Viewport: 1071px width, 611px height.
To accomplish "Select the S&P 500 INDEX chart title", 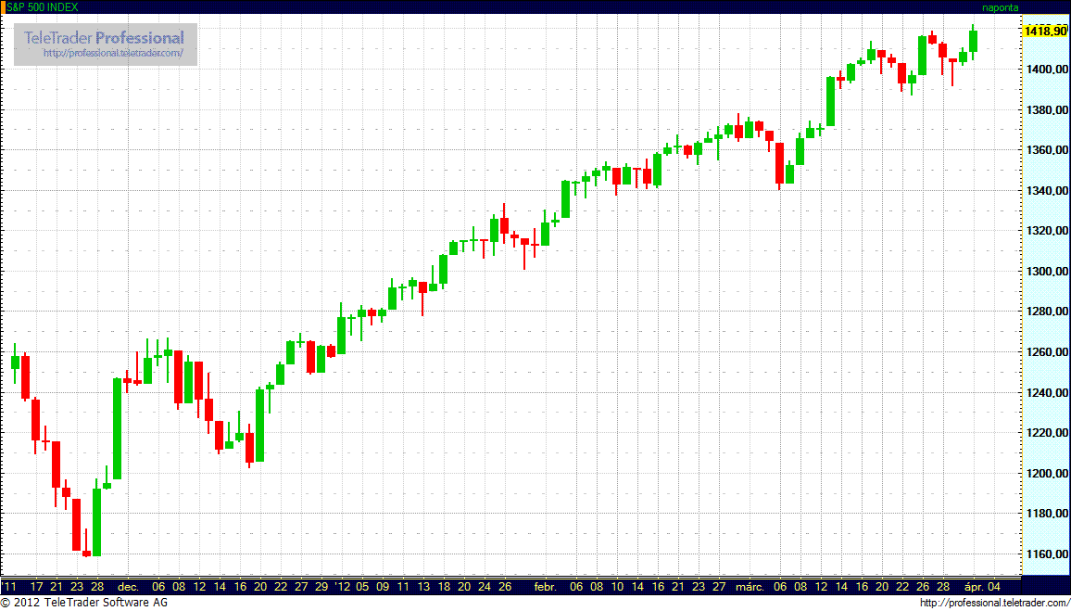I will (x=44, y=6).
